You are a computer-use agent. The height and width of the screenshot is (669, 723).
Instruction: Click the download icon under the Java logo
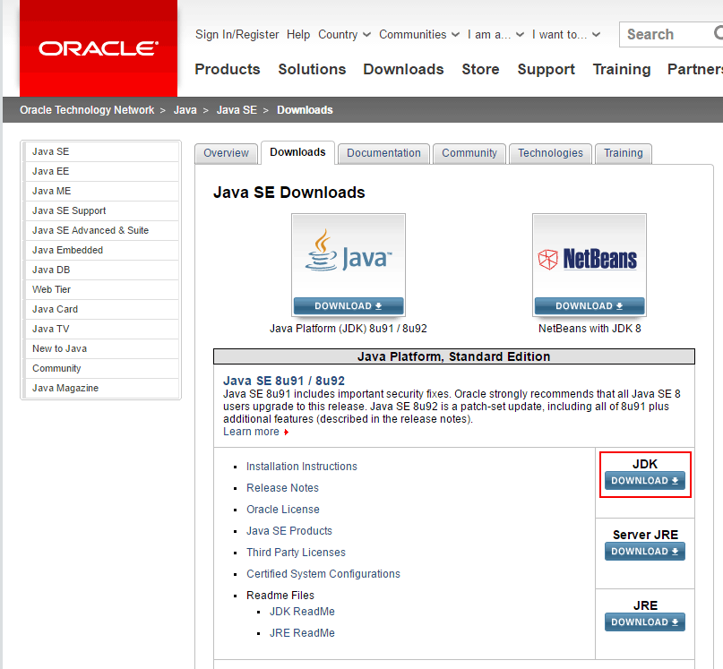[x=376, y=306]
